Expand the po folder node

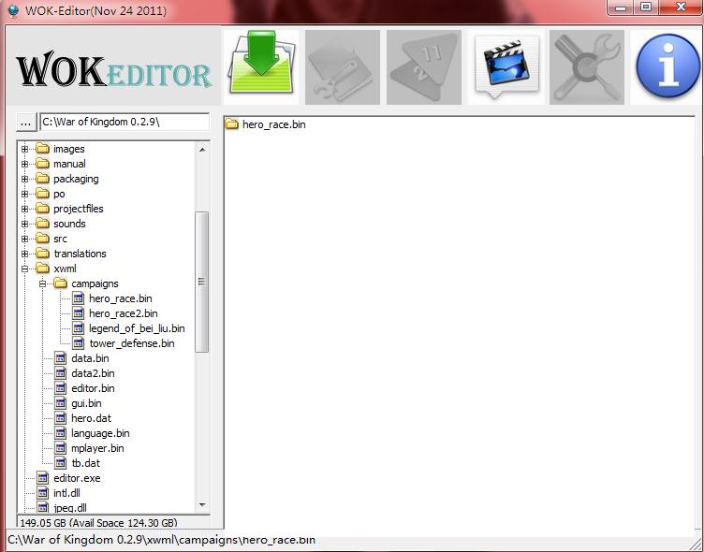24,194
